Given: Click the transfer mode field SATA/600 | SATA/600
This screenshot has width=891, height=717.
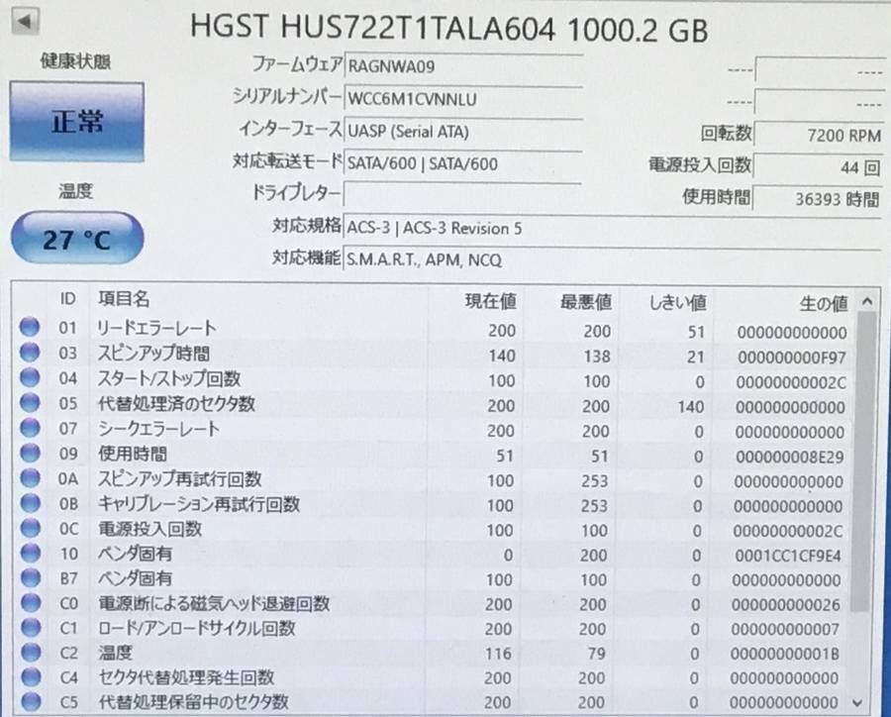Looking at the screenshot, I should tap(463, 163).
